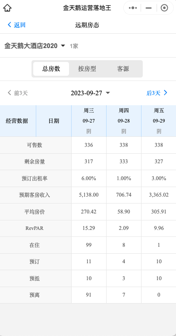The height and width of the screenshot is (336, 176).
Task: Tap the left chevron for previous 3 days
Action: pyautogui.click(x=9, y=93)
